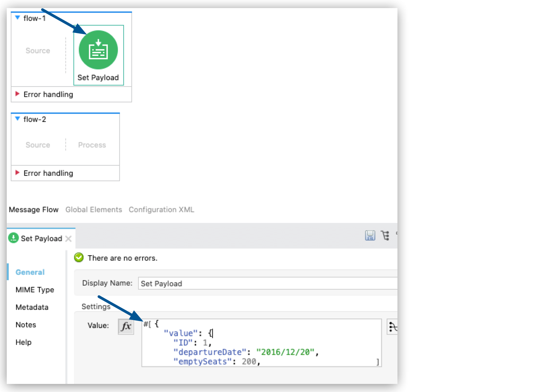This screenshot has height=392, width=545.
Task: Collapse the flow-2 container
Action: pyautogui.click(x=18, y=119)
